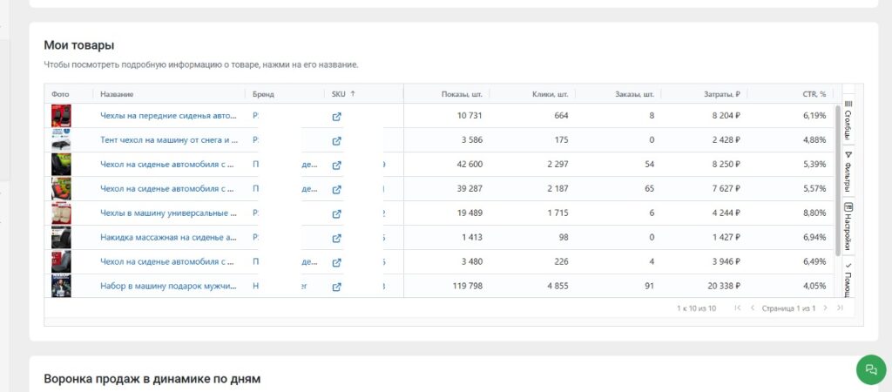
Task: Go to the previous table page
Action: click(x=753, y=308)
